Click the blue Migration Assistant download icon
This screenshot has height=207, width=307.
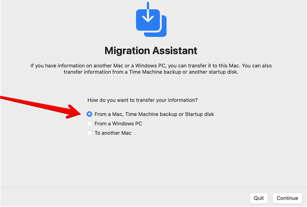[151, 20]
